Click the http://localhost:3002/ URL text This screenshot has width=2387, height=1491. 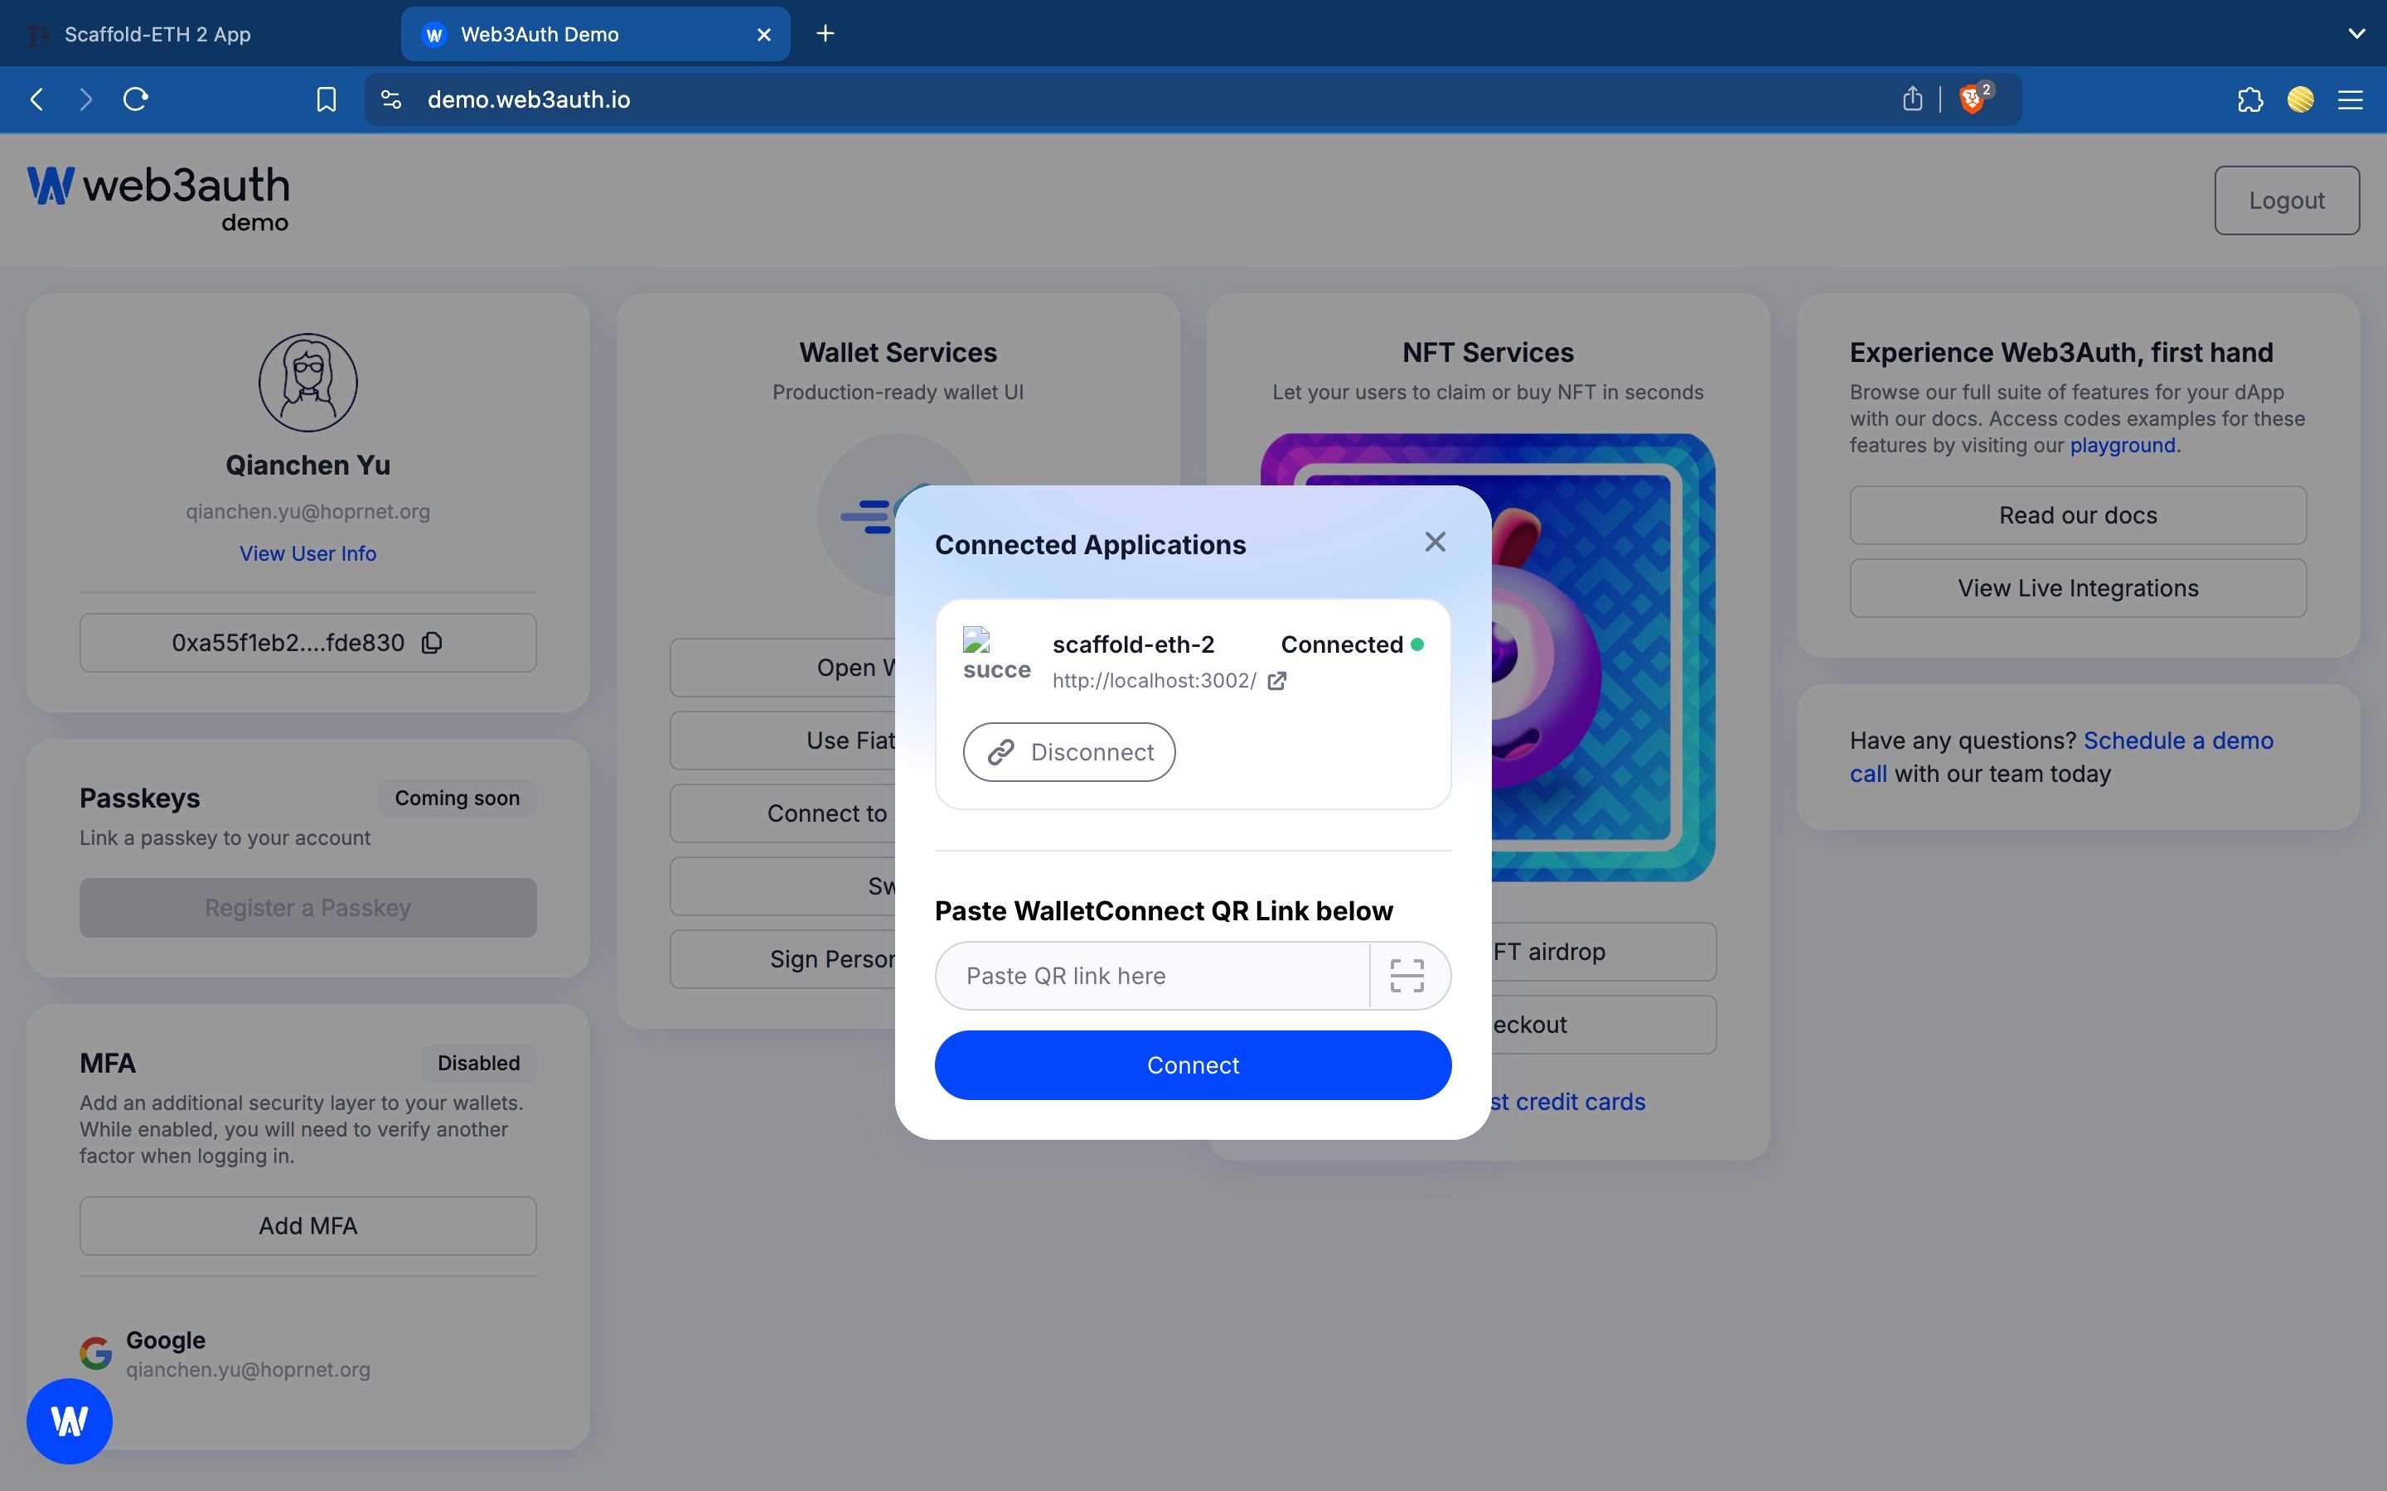tap(1154, 680)
